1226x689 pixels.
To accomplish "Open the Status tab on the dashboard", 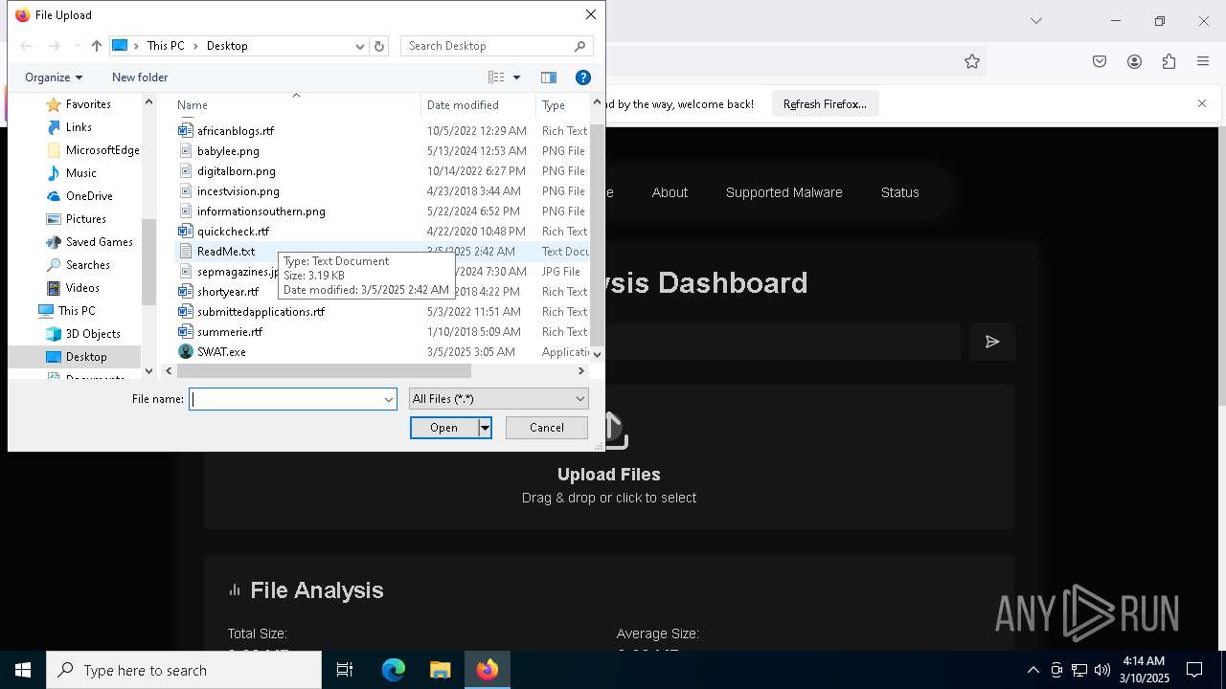I will pos(899,192).
